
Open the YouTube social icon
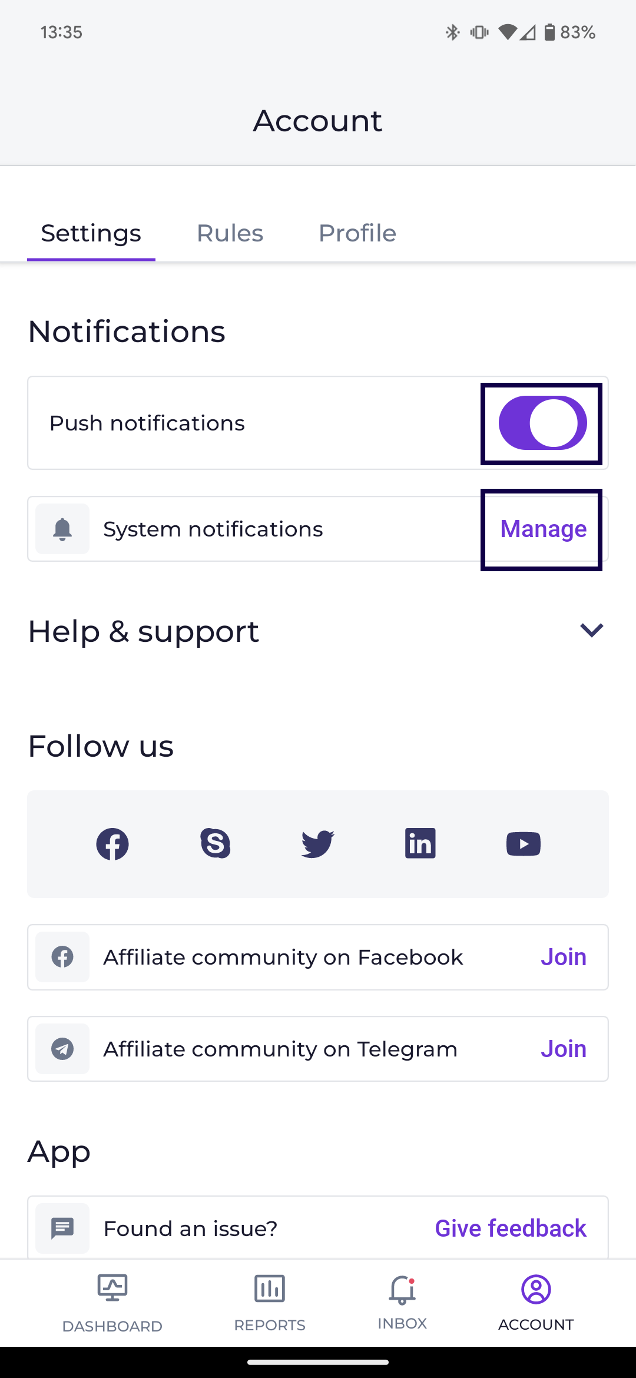[x=524, y=844]
